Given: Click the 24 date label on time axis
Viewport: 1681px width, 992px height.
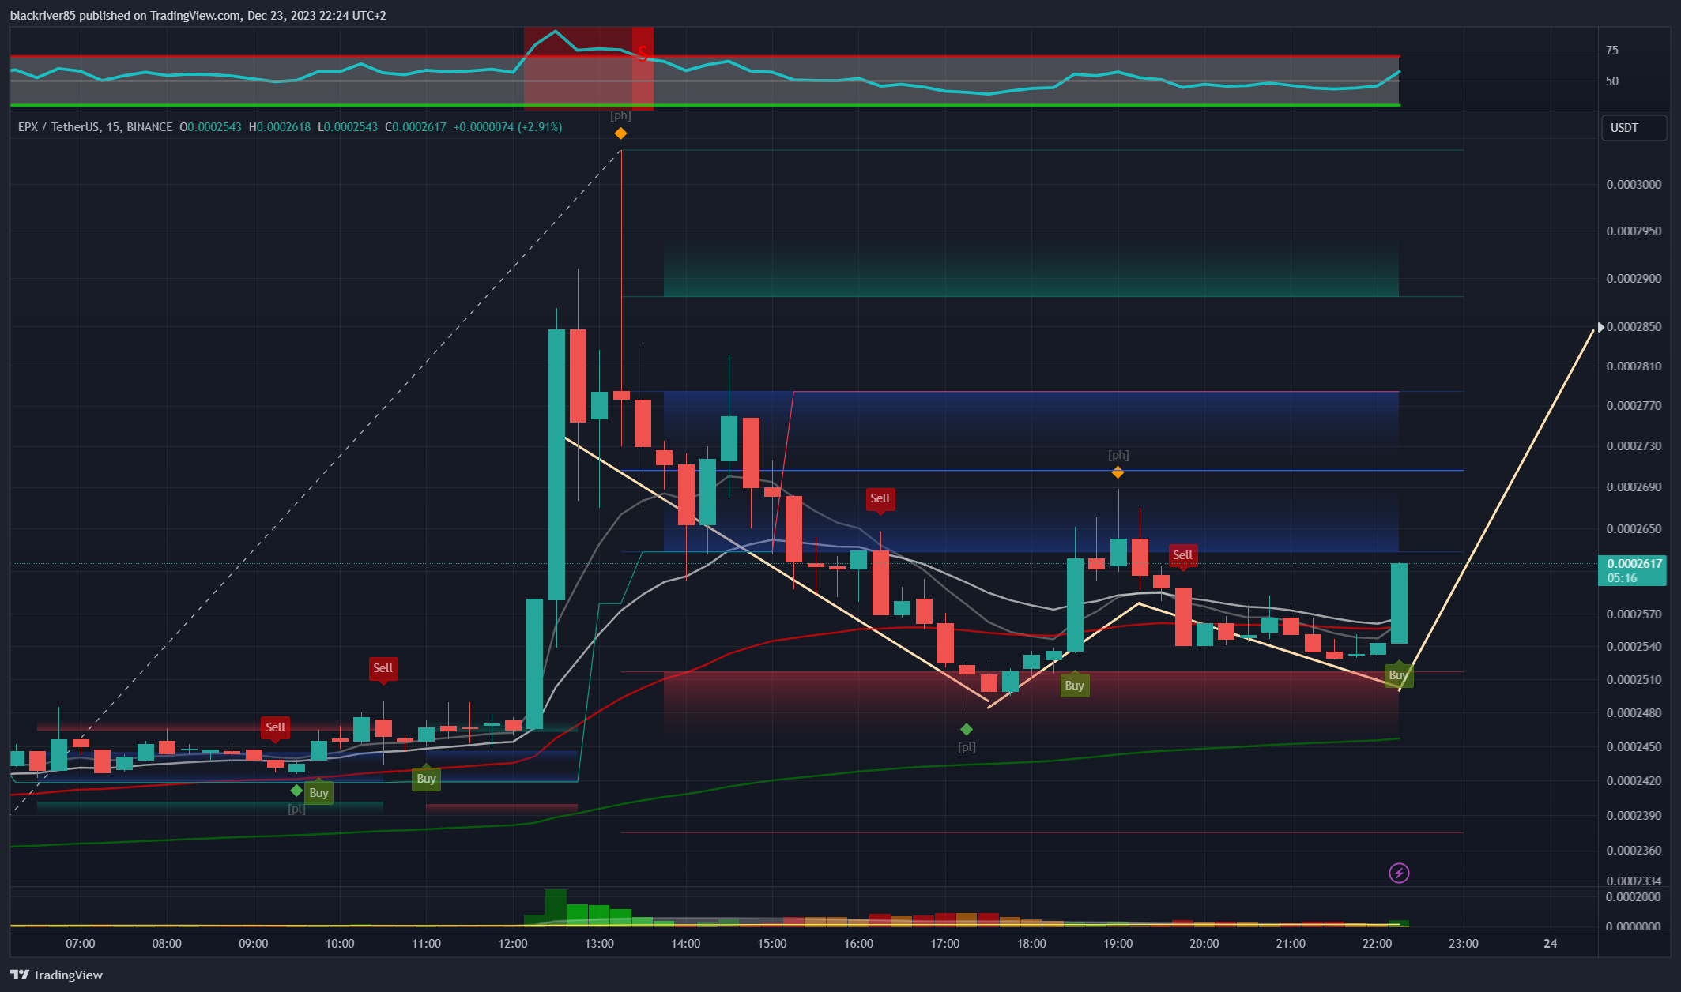Looking at the screenshot, I should point(1551,944).
